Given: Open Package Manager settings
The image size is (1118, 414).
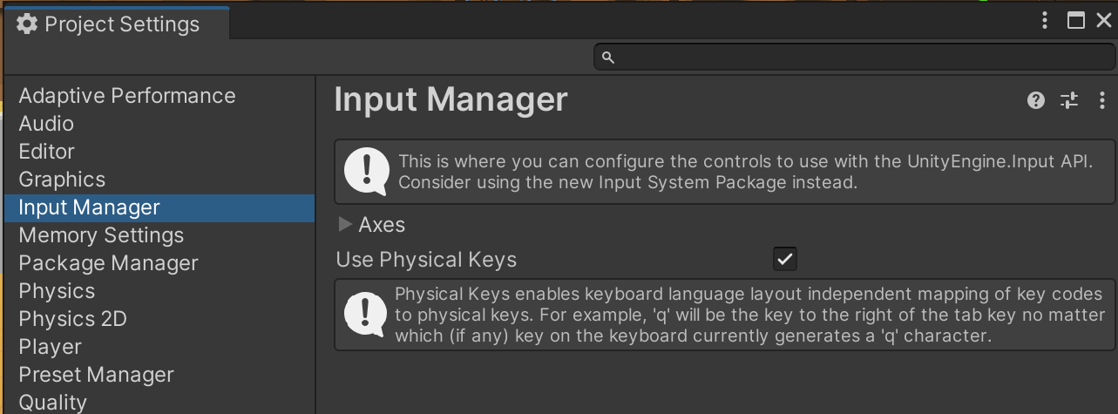Looking at the screenshot, I should tap(109, 263).
